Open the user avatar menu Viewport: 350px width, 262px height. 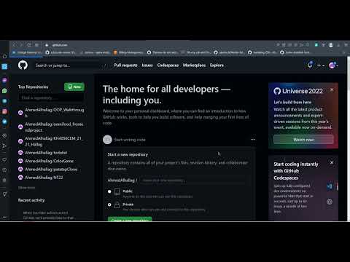pyautogui.click(x=333, y=65)
